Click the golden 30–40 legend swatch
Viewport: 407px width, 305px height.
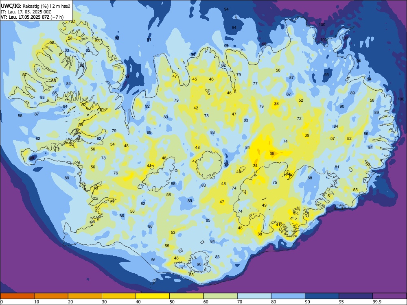[x=119, y=296]
